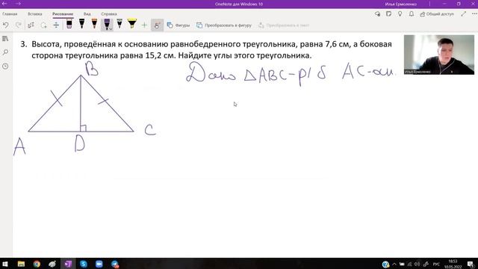Screen dimensions: 478x269
Task: Open the more options ellipsis menu
Action: click(x=474, y=14)
